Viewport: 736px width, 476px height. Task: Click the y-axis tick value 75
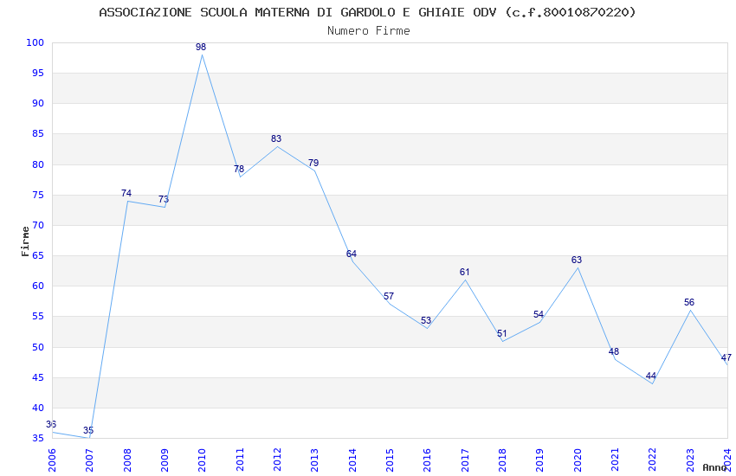coord(38,195)
